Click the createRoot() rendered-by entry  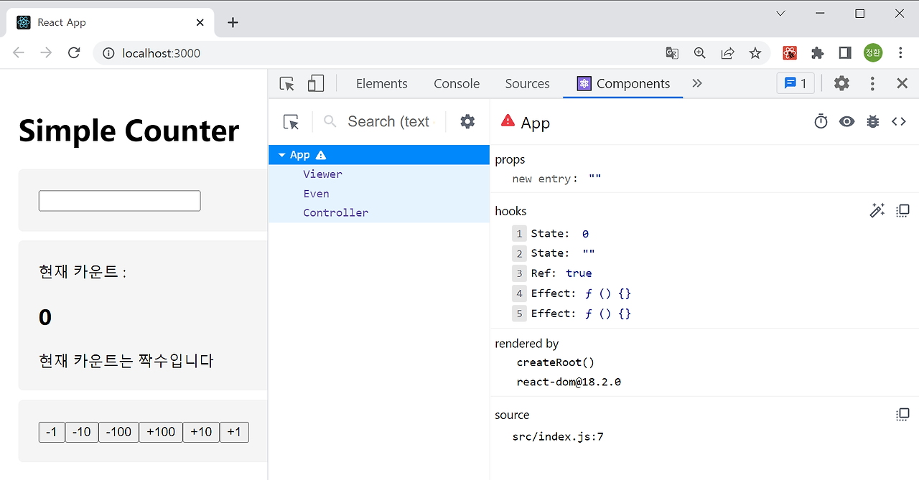pyautogui.click(x=556, y=362)
